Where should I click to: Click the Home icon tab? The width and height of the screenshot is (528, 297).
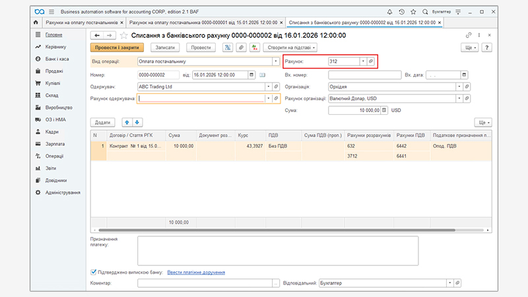36,22
